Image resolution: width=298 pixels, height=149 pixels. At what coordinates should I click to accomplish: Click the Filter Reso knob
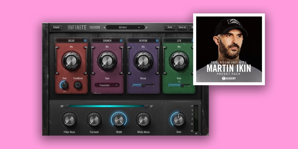point(69,119)
